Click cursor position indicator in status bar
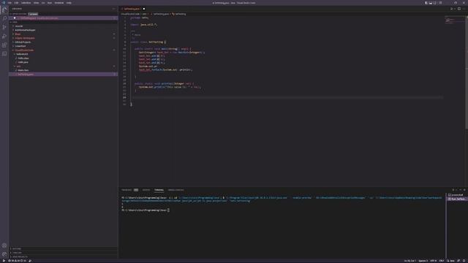The height and width of the screenshot is (263, 468). 409,261
